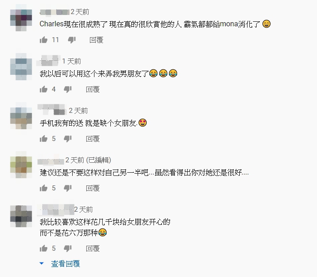Reply to the 花六万 comment

[93, 248]
